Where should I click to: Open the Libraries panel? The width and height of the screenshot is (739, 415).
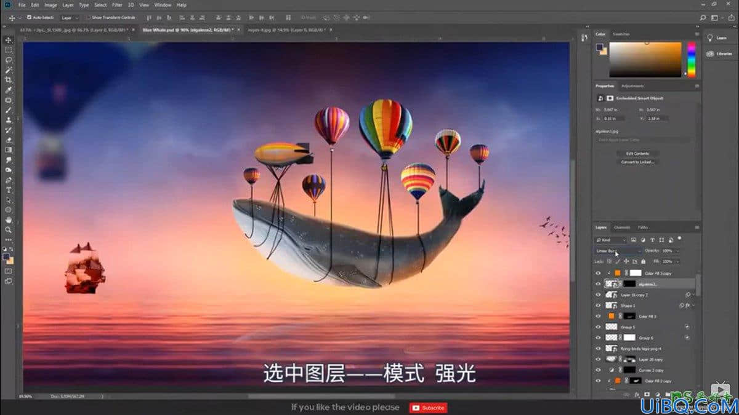click(720, 53)
